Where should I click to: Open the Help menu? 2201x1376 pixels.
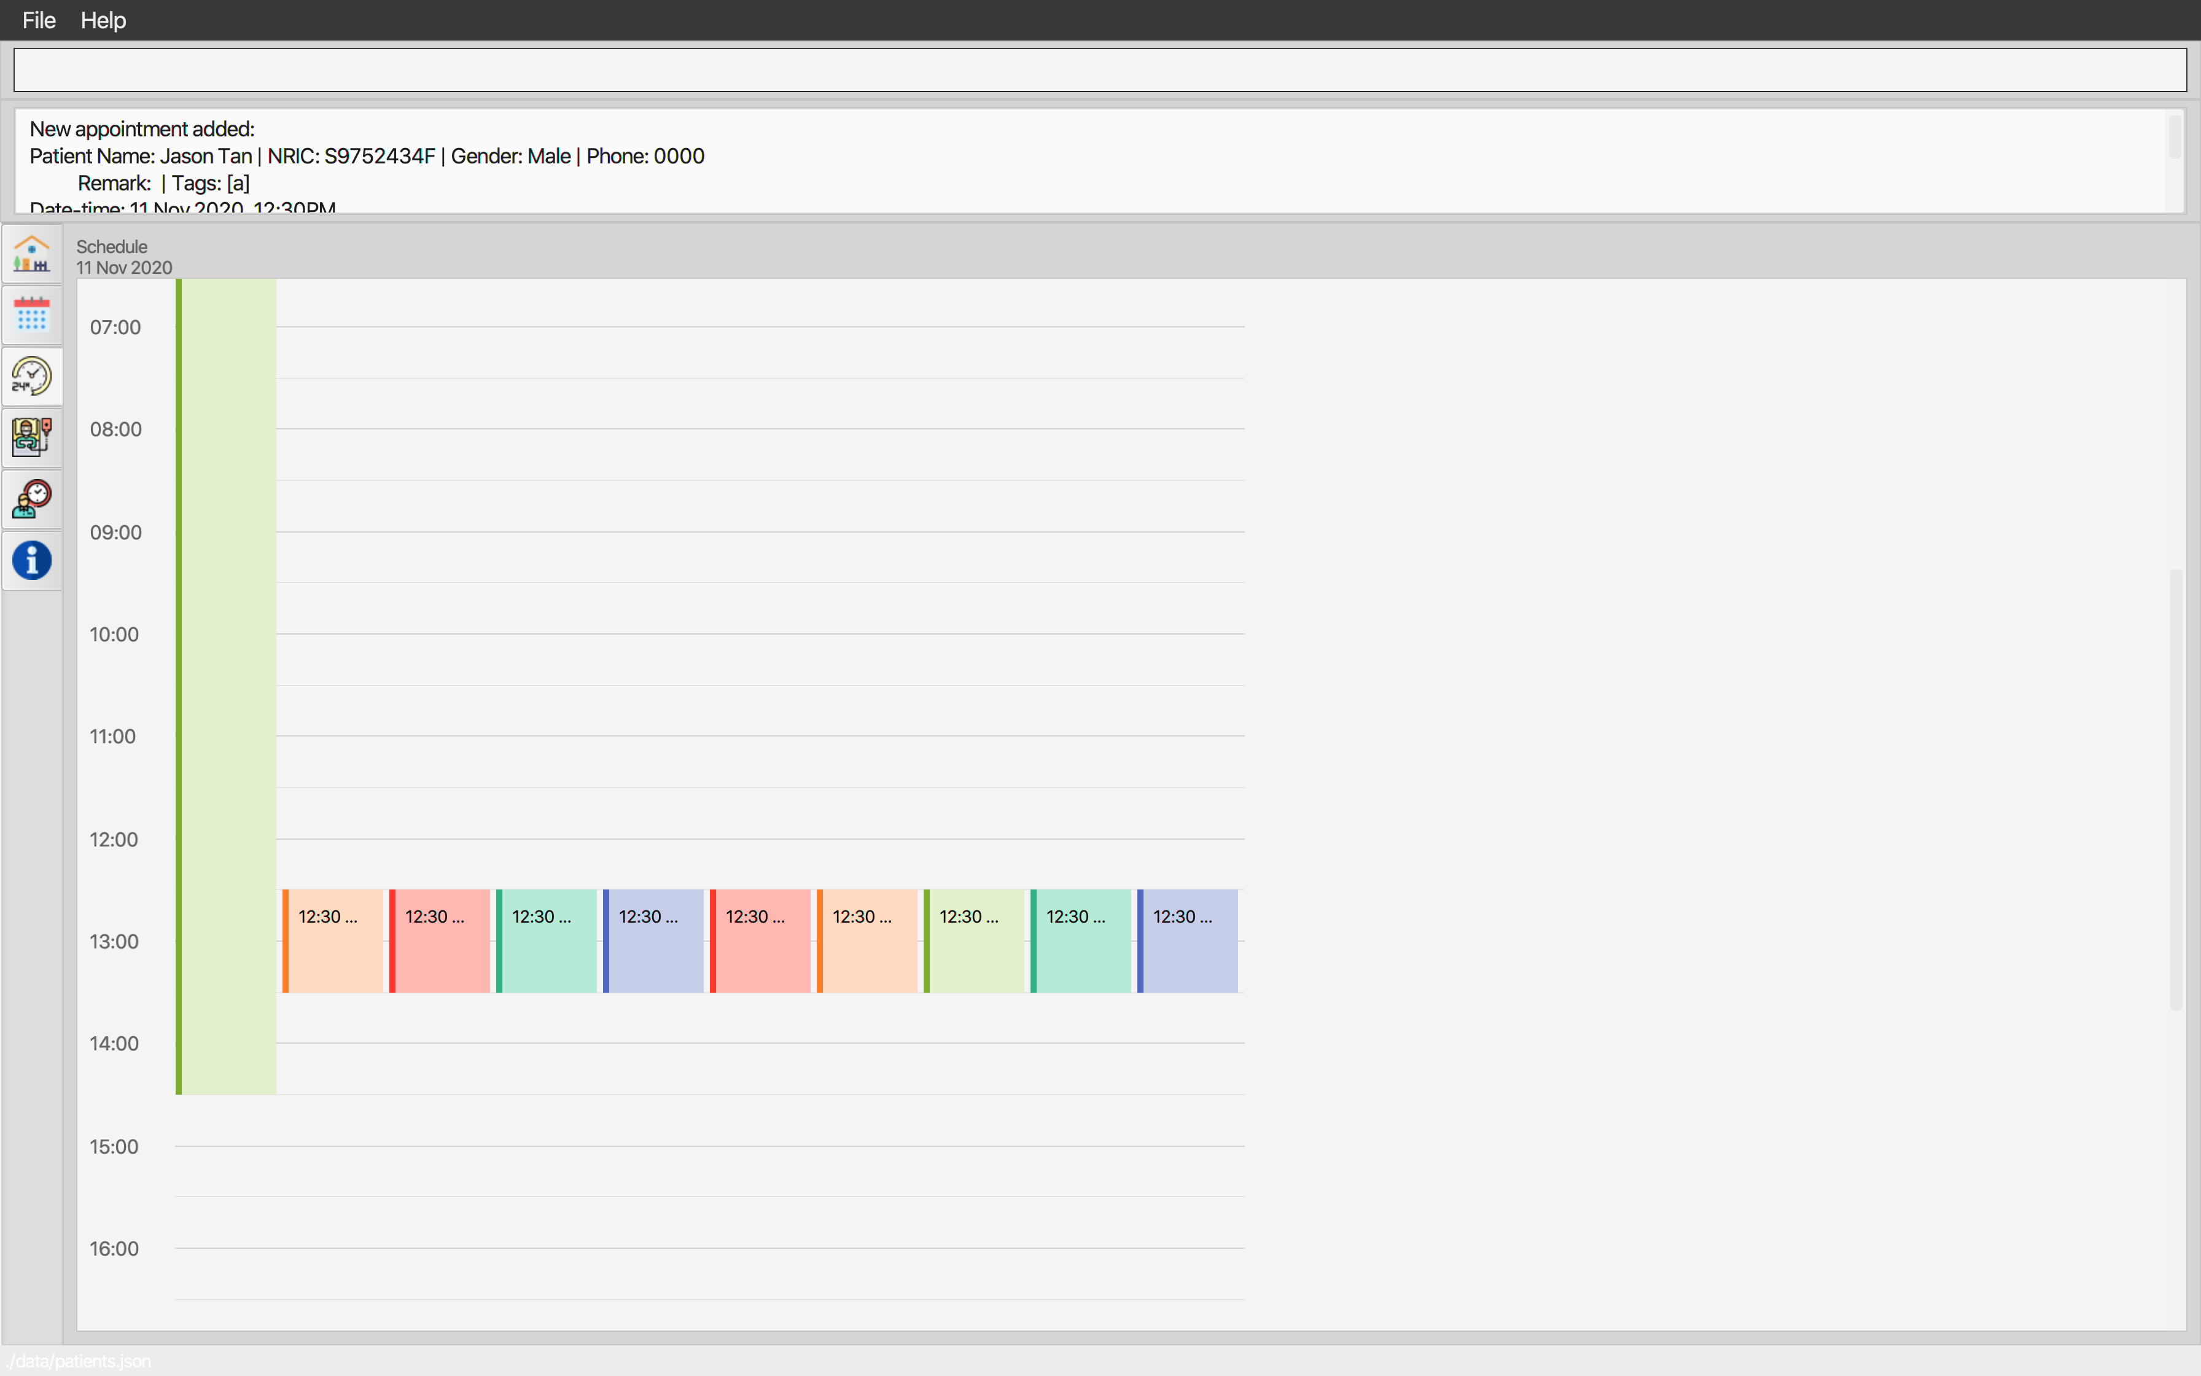[x=103, y=20]
